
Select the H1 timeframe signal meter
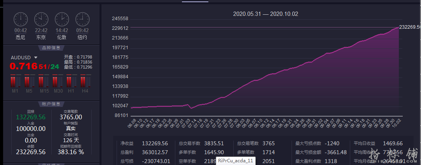coord(72,81)
